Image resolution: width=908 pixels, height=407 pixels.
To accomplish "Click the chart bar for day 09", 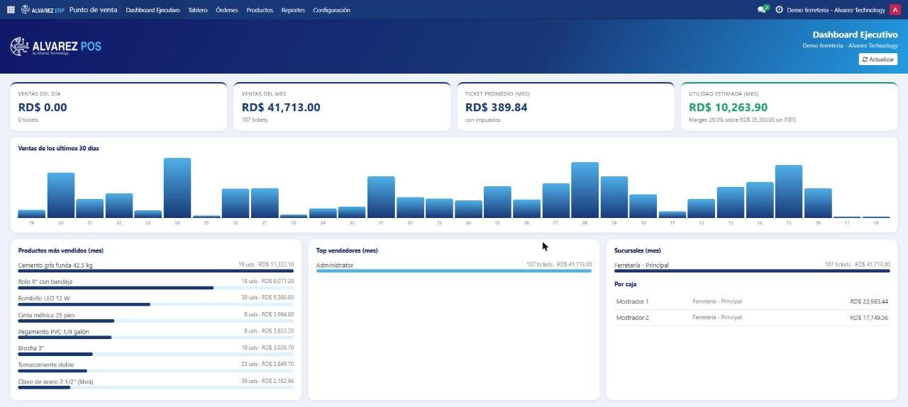I will click(x=614, y=197).
